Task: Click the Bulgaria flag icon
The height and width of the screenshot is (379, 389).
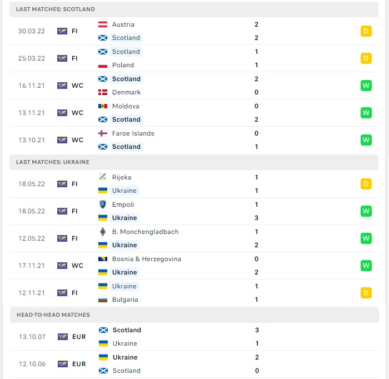Action: 103,300
